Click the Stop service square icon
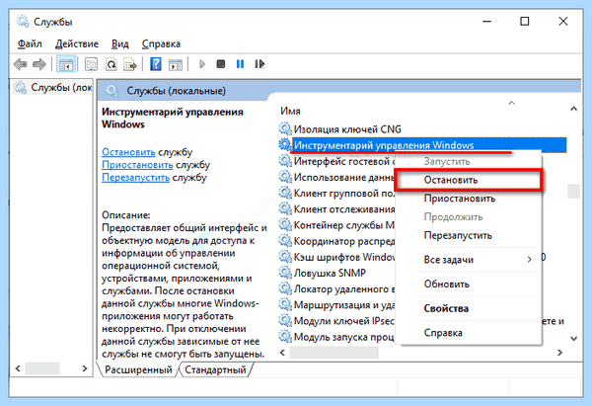 tap(221, 64)
